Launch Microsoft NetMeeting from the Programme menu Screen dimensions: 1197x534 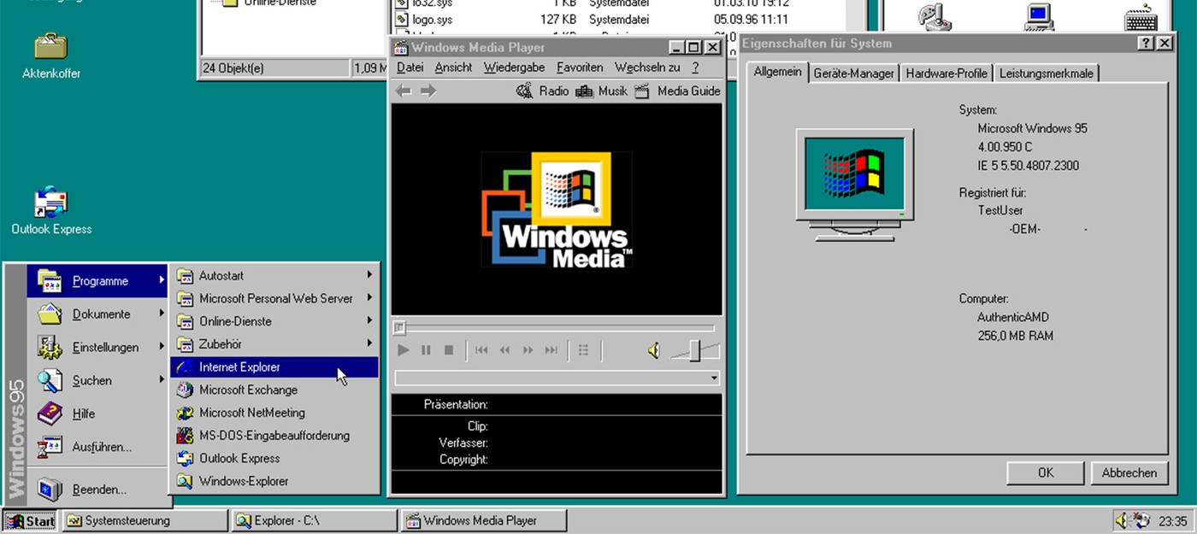[274, 413]
